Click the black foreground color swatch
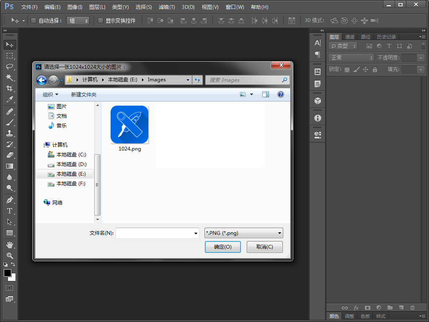Screen dimensions: 429x322 click(8, 273)
